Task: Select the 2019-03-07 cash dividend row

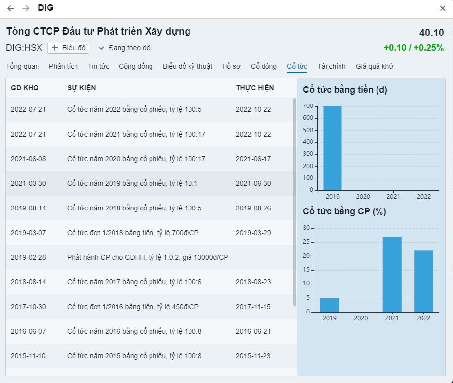Action: [148, 233]
